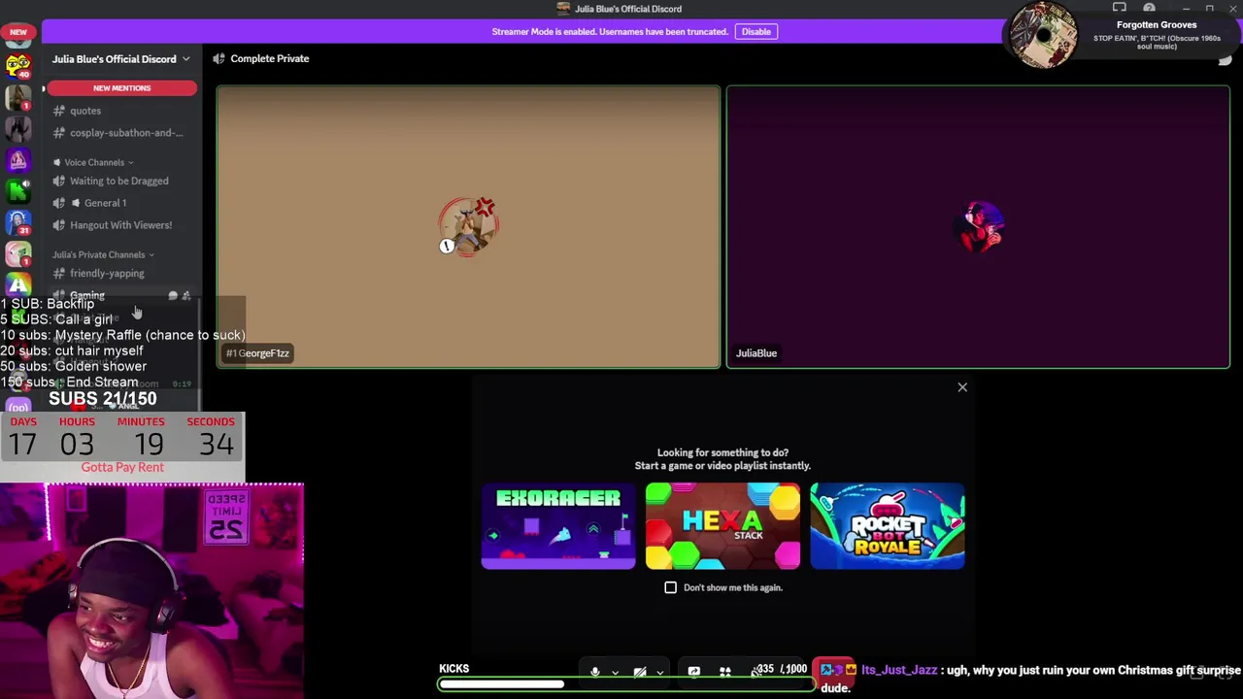1243x699 pixels.
Task: Focus JuliaBlue video tile
Action: (978, 227)
